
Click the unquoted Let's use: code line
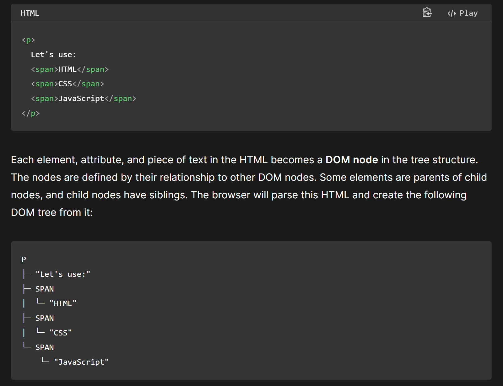point(53,55)
